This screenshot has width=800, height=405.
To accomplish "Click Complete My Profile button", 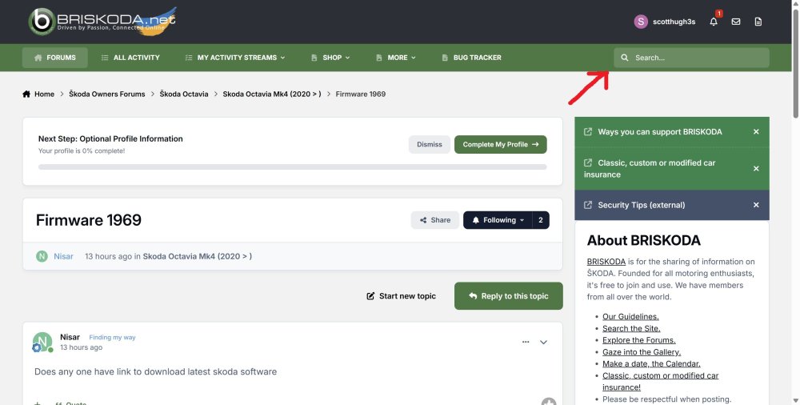I will click(501, 145).
